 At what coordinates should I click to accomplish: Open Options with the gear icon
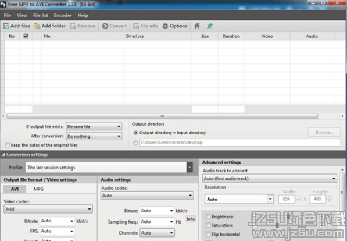tap(175, 26)
